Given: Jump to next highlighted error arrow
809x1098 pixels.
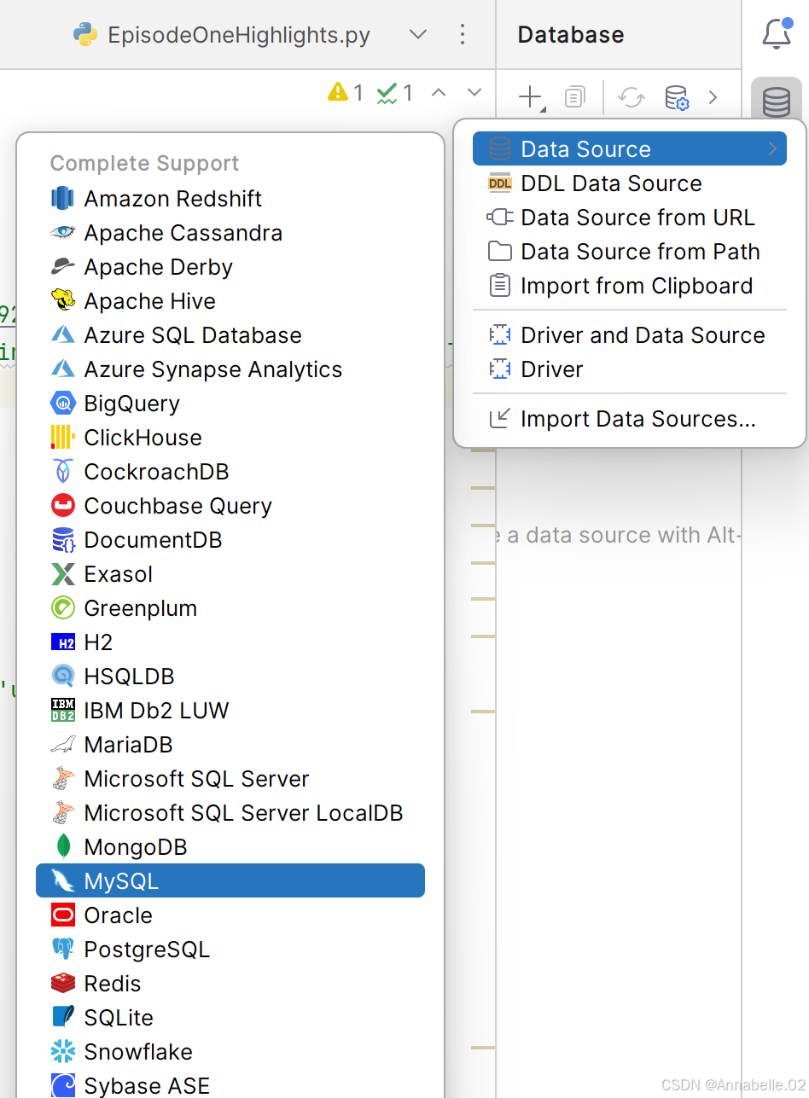Looking at the screenshot, I should pyautogui.click(x=475, y=92).
